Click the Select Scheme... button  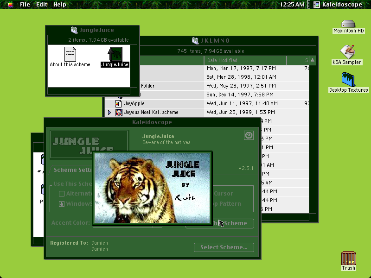click(224, 247)
